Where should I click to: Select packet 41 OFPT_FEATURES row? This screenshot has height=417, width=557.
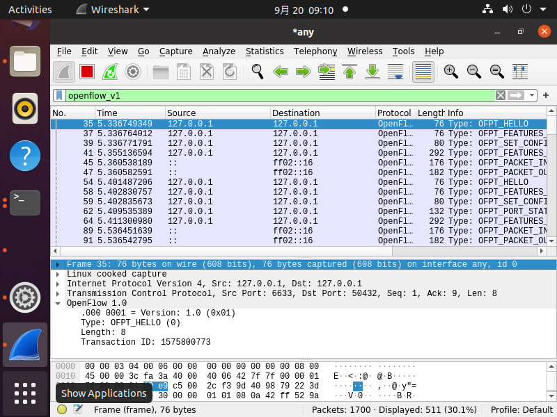[x=299, y=153]
